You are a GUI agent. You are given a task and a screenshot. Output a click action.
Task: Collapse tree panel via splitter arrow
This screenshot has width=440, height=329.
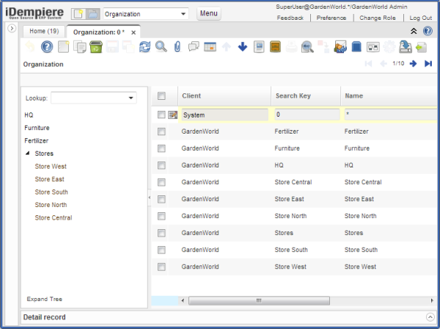tap(150, 198)
